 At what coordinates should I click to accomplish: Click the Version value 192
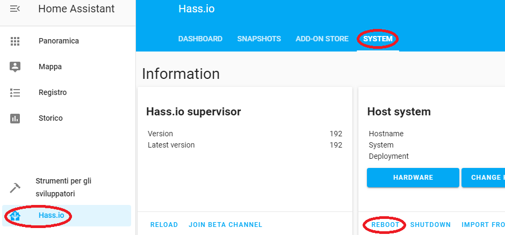point(336,134)
